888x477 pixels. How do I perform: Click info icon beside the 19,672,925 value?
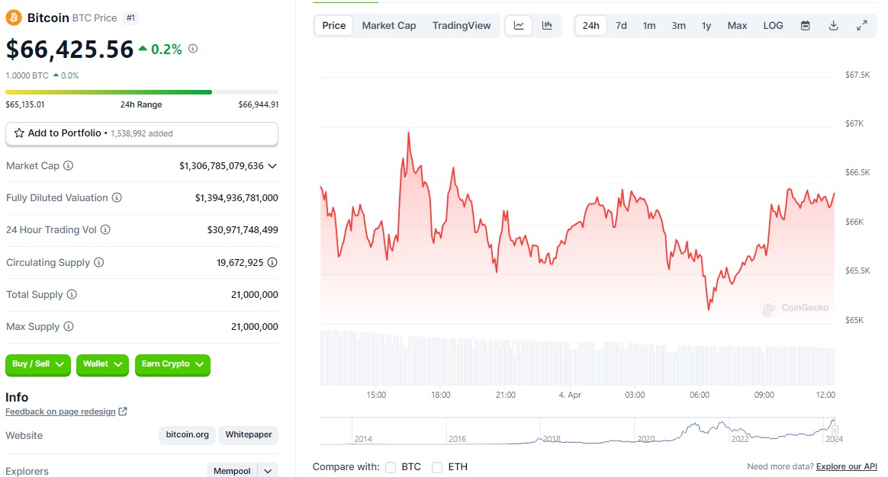click(272, 263)
